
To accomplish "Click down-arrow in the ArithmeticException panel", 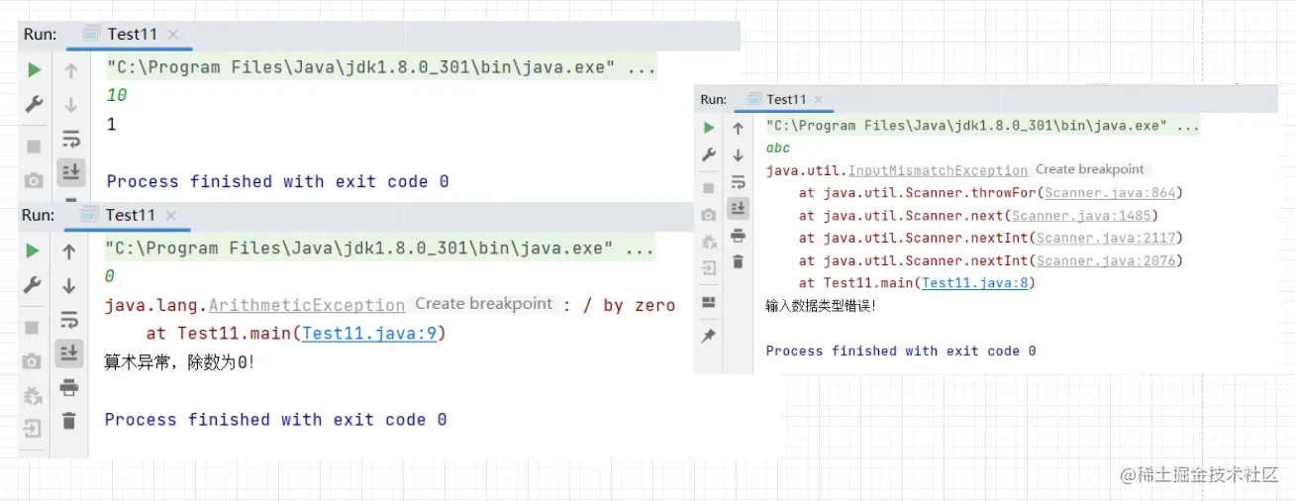I will coord(68,285).
